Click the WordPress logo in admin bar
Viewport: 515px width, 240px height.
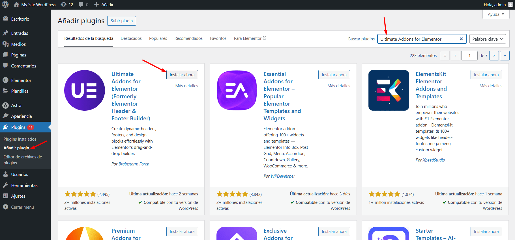(5, 5)
